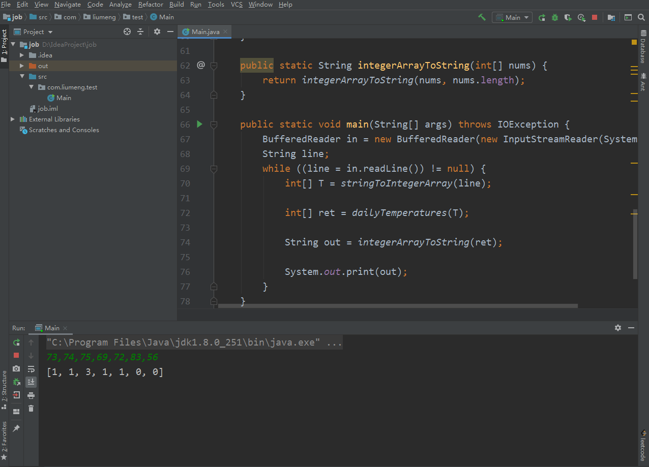
Task: Open Search Everywhere magnifier icon
Action: coord(641,17)
